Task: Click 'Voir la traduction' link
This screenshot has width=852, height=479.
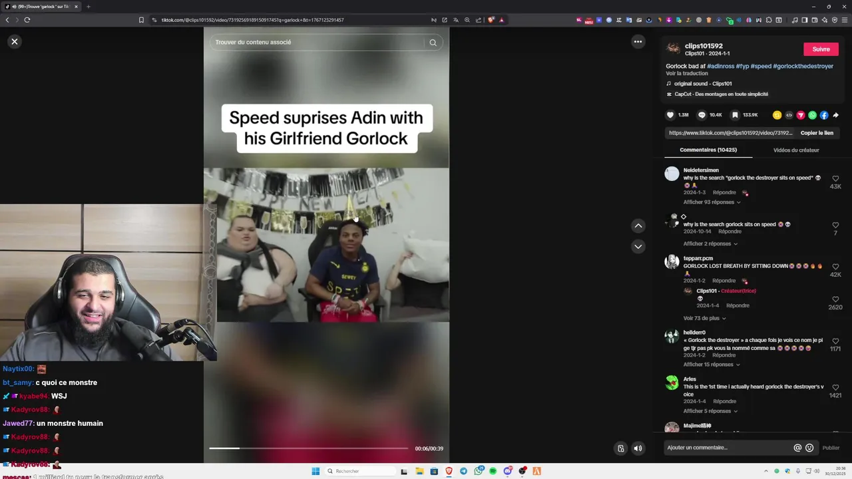Action: (x=687, y=73)
